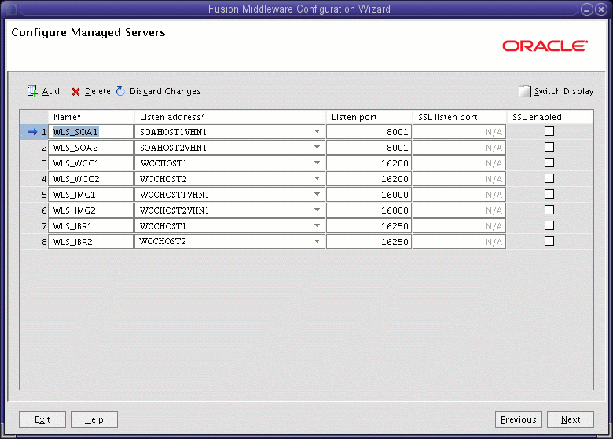Click listen port 16250 for WLS_IBR1

[x=369, y=226]
